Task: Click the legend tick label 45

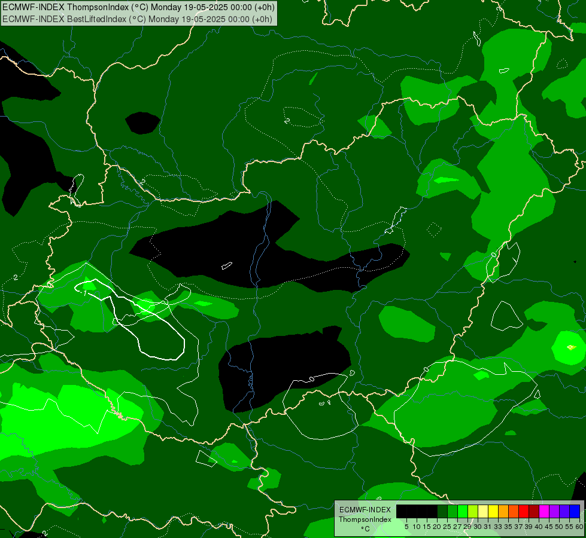Action: pyautogui.click(x=549, y=527)
